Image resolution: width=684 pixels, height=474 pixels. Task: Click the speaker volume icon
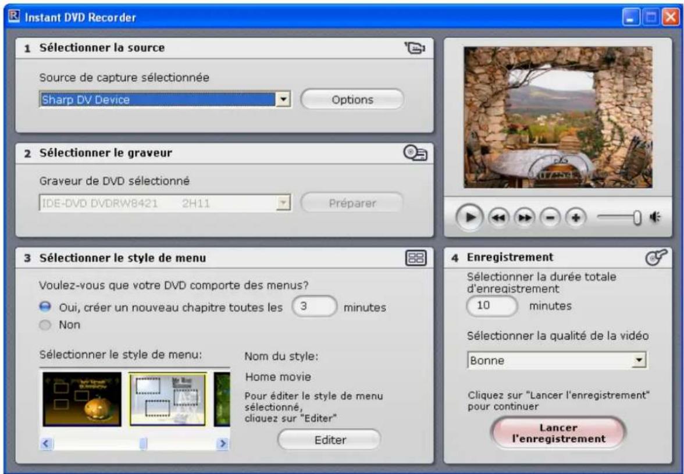point(655,217)
